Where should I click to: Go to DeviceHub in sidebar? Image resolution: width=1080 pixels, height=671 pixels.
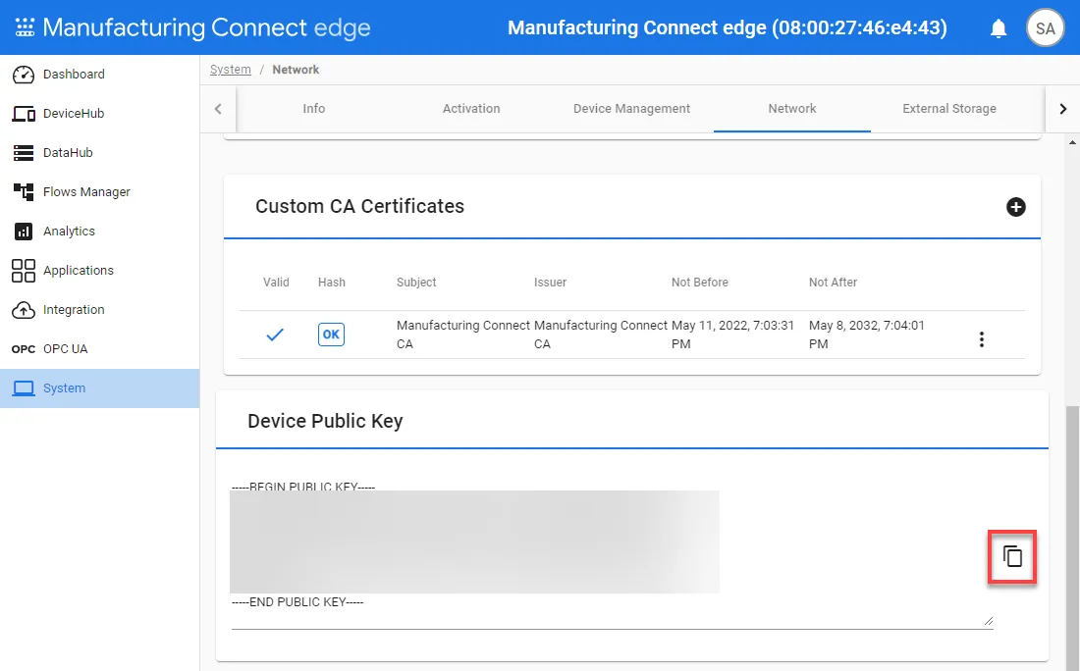pos(74,114)
